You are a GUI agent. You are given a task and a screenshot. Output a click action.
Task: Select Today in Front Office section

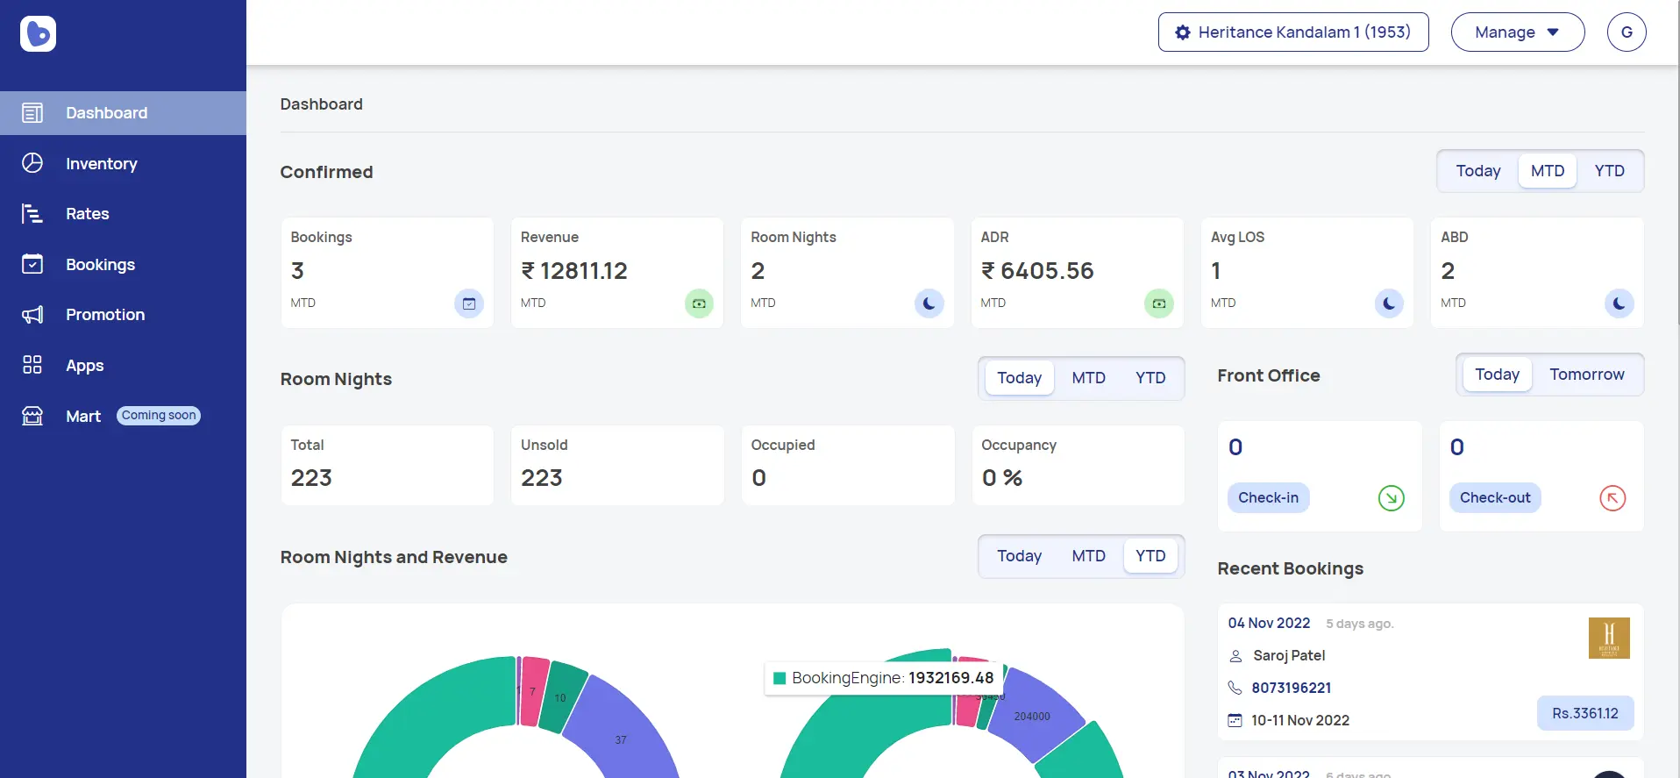tap(1497, 375)
